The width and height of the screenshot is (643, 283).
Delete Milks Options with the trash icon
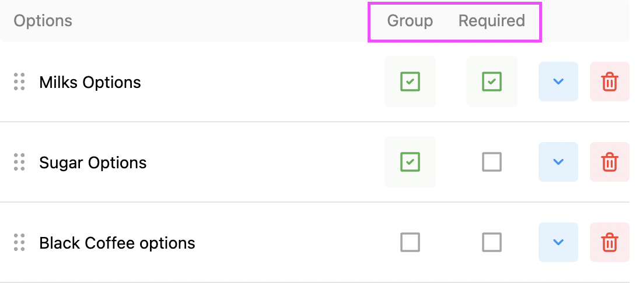[x=609, y=82]
